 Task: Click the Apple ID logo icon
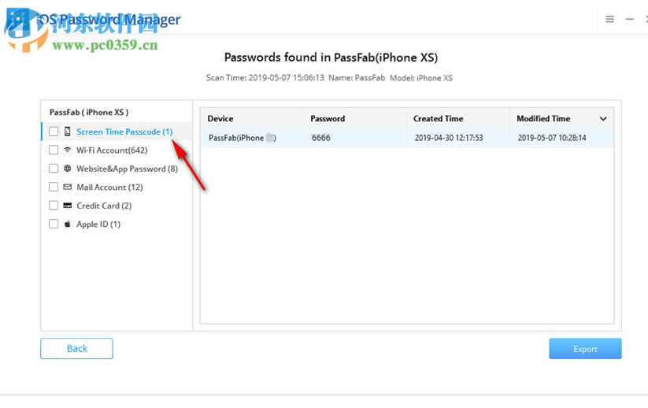(68, 224)
